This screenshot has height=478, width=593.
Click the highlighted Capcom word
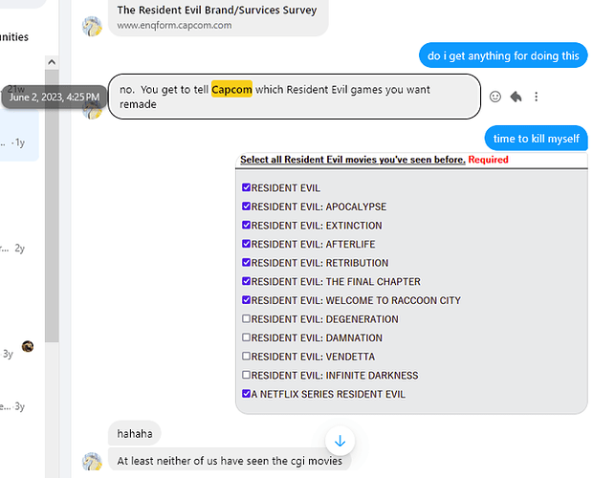click(x=231, y=89)
